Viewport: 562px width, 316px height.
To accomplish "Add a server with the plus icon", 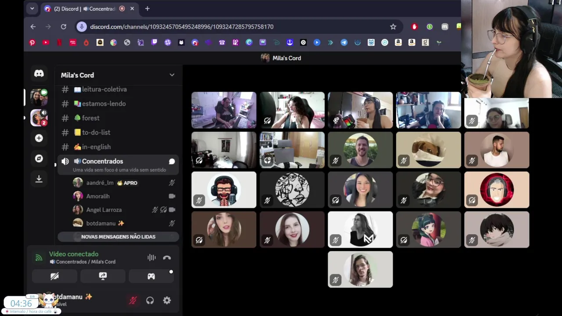I will (39, 138).
